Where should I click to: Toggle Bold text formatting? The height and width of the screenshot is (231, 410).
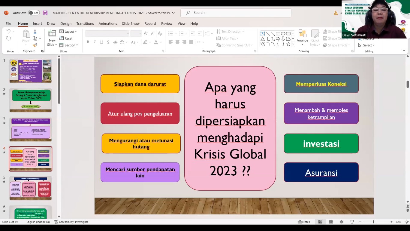click(88, 42)
